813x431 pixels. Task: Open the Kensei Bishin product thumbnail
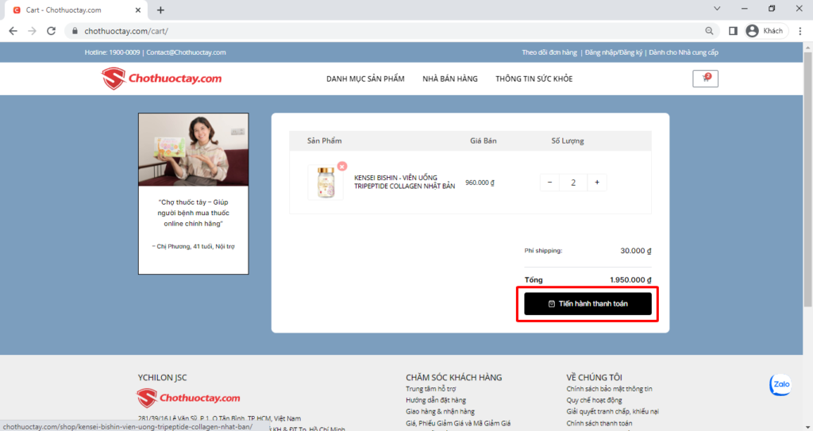point(326,183)
